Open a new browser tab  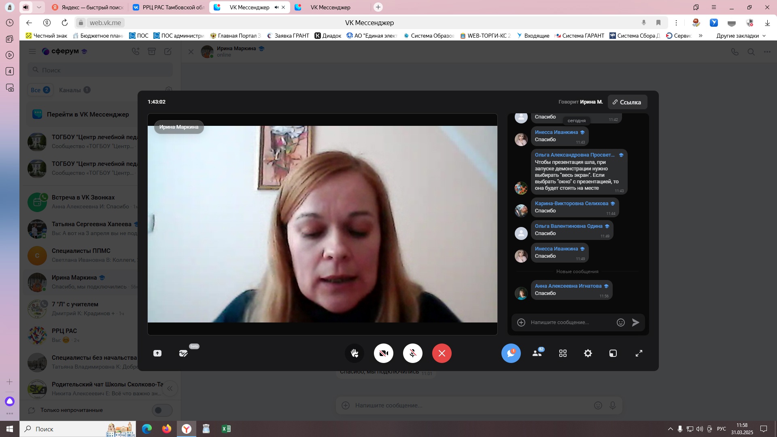tap(378, 7)
